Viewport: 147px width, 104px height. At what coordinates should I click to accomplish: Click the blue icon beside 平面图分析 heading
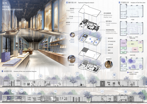(x=120, y=2)
